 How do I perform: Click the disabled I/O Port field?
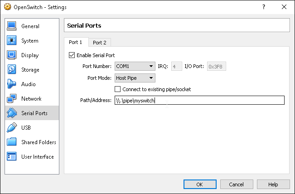[x=216, y=67]
